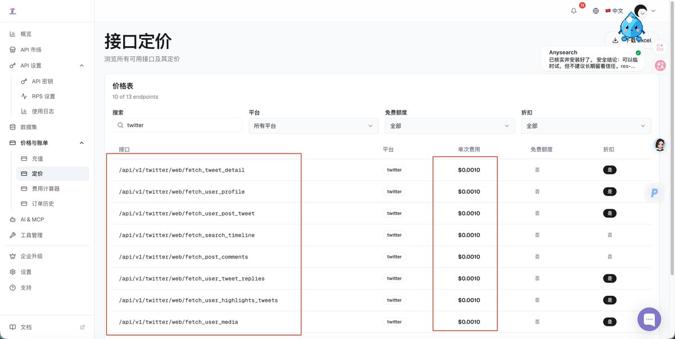Click the RPS 设置 pulse icon

tap(24, 96)
